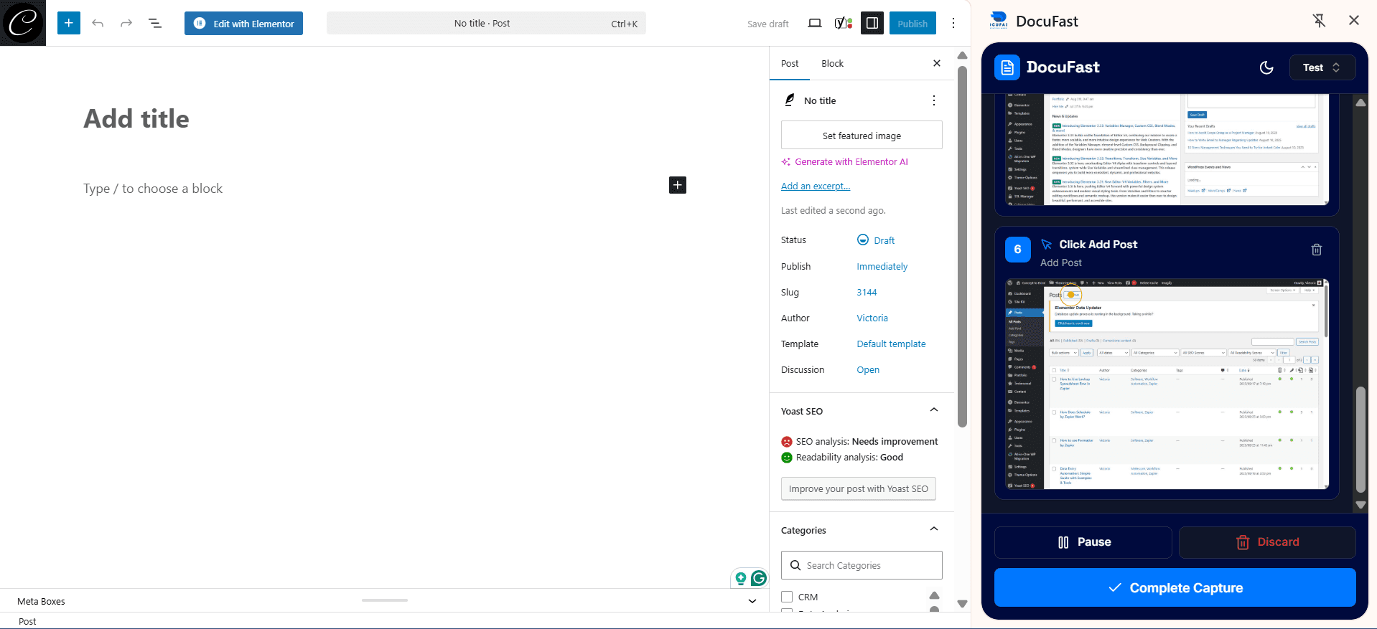Click the DocuFast unpin icon
The width and height of the screenshot is (1377, 629).
tap(1320, 21)
